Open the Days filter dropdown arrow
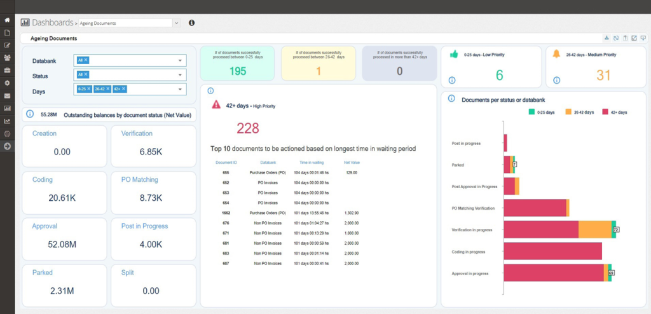651x314 pixels. pyautogui.click(x=180, y=90)
